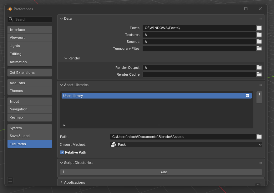This screenshot has height=193, width=274.
Task: Collapse the Asset Libraries panel
Action: point(62,85)
